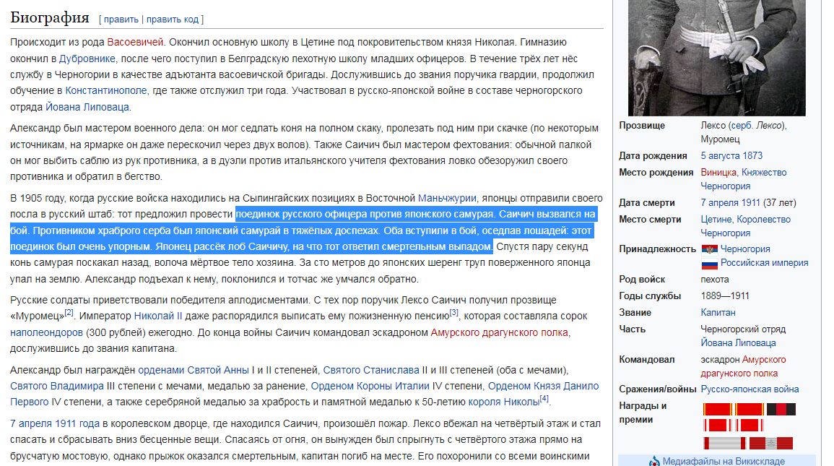Click 'Годы службы' infobox label
Viewport: 834px width, 466px height.
pyautogui.click(x=650, y=295)
